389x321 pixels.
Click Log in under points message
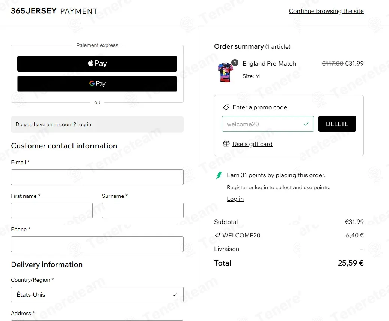tap(235, 199)
